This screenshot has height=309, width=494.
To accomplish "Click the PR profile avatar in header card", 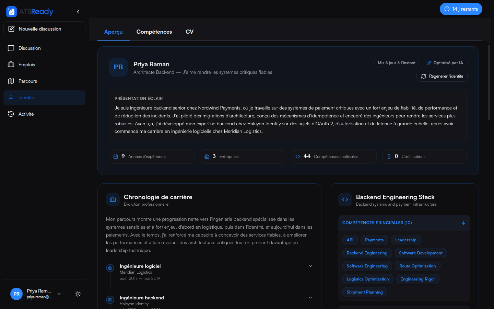I will click(x=118, y=67).
